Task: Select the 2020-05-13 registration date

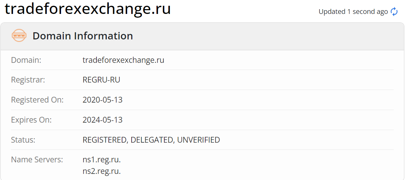Action: click(x=102, y=100)
